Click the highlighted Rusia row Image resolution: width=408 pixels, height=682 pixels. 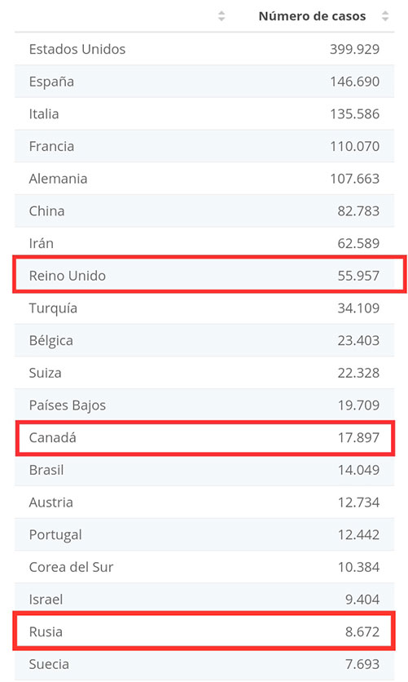coord(205,631)
